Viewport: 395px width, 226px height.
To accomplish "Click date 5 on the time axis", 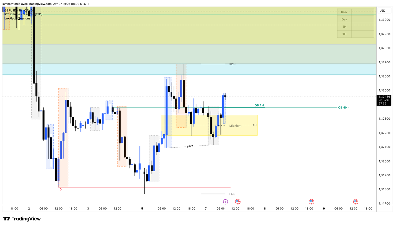I will coord(142,208).
